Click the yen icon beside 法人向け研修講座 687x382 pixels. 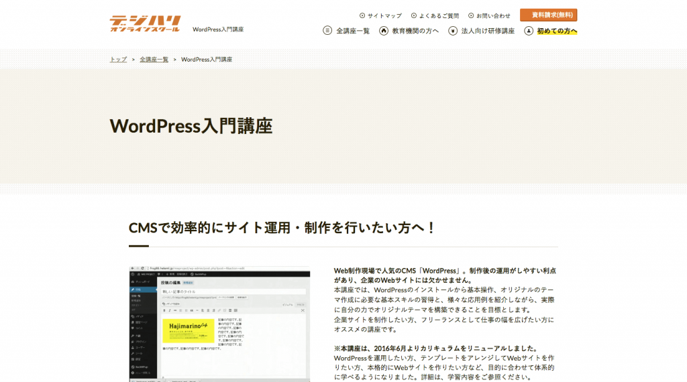point(453,31)
